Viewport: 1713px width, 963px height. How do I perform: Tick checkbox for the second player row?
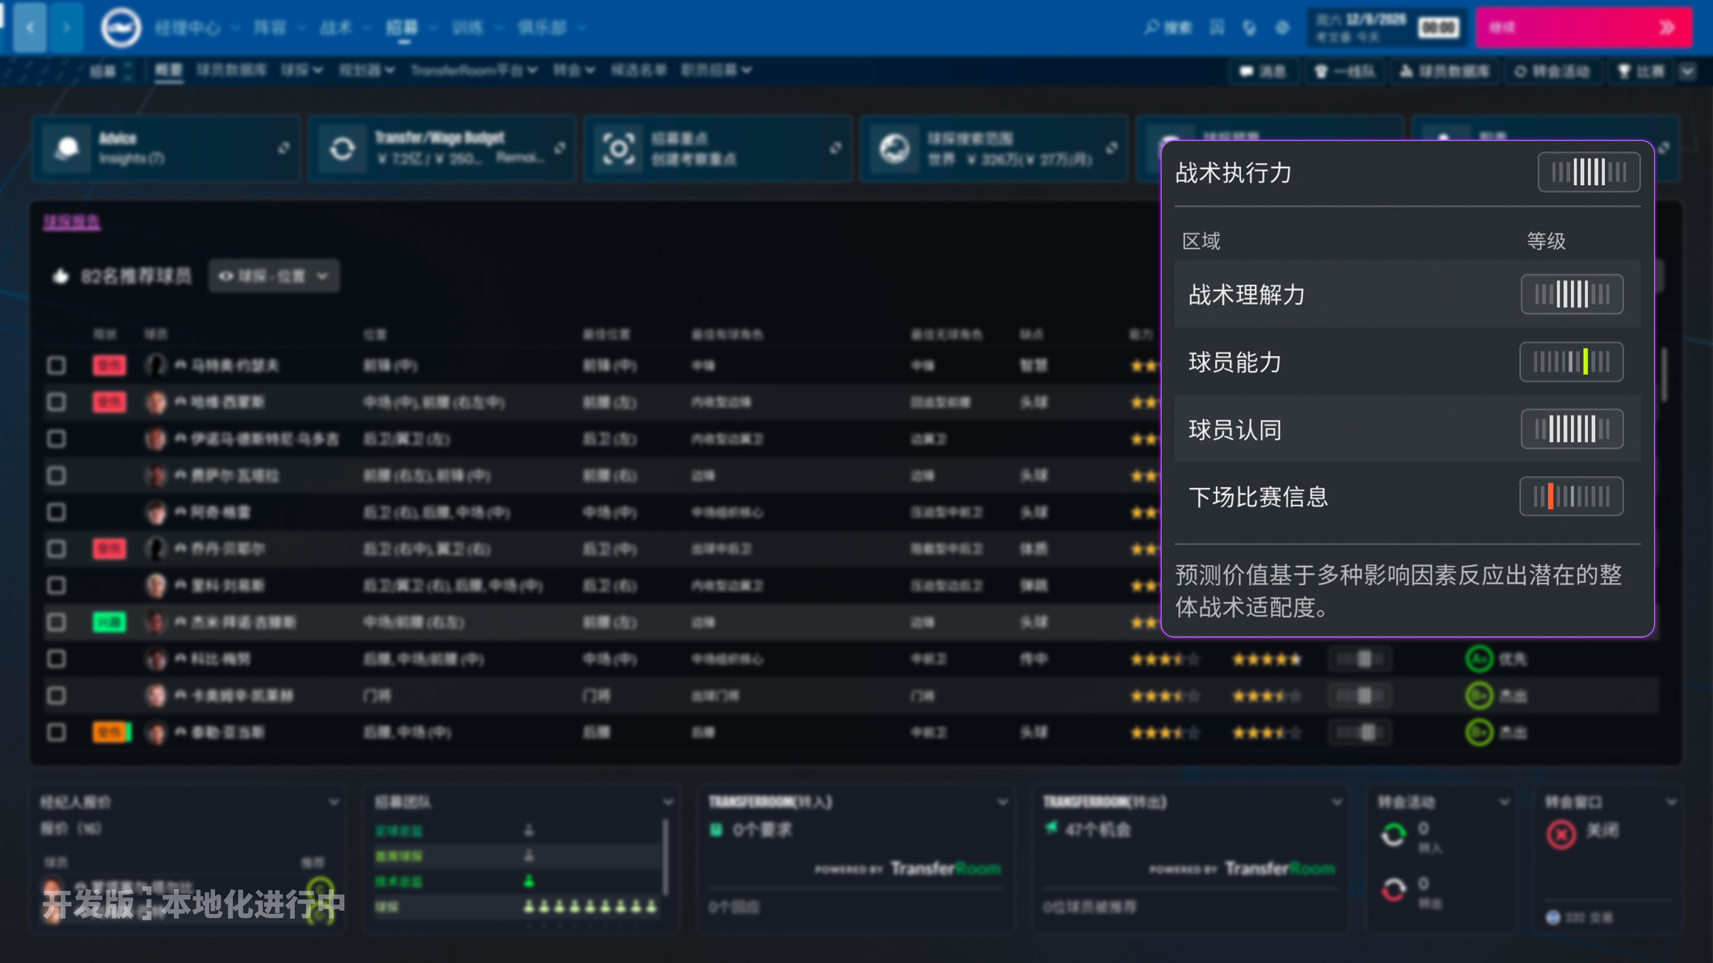pyautogui.click(x=57, y=402)
